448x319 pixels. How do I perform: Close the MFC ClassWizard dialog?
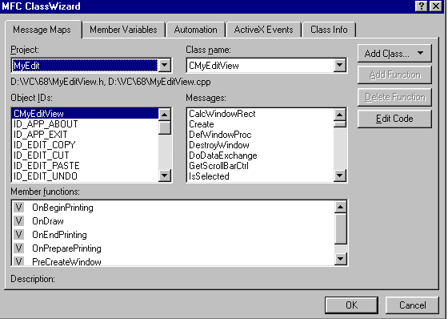coord(436,6)
